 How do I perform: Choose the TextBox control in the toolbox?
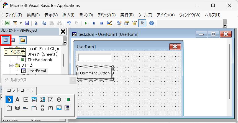click(x=26, y=100)
